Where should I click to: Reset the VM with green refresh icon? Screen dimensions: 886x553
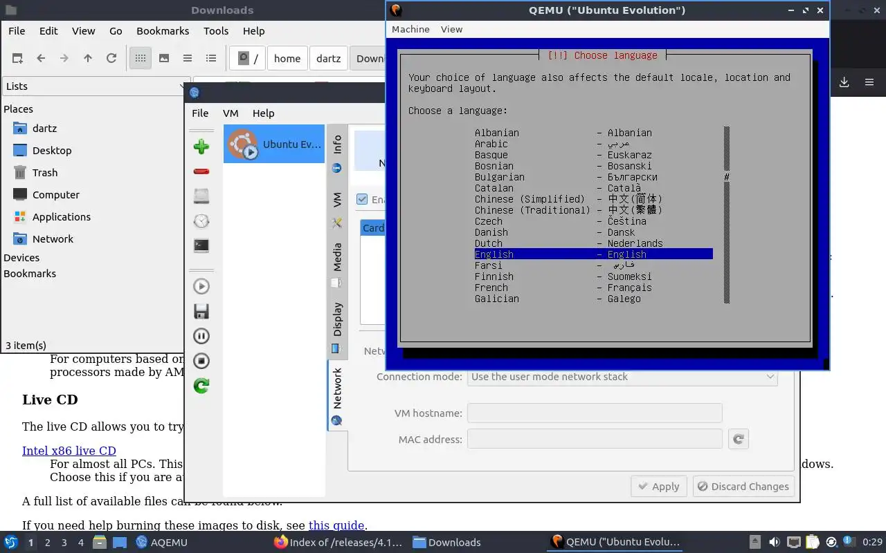pos(201,386)
